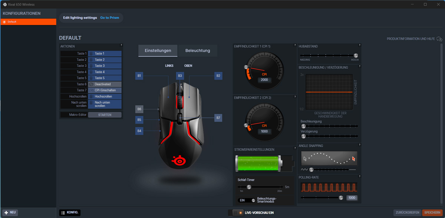Select mouse button marker B5
The height and width of the screenshot is (218, 445).
tap(139, 120)
